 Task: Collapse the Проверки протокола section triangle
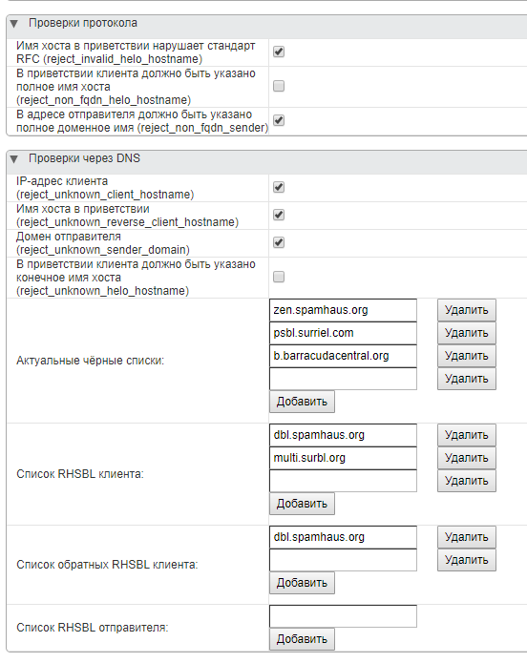pyautogui.click(x=14, y=24)
